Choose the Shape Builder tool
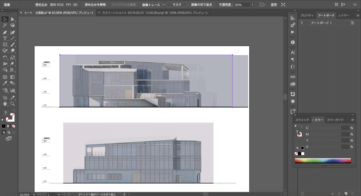Viewport: 361px width, 196px height. pyautogui.click(x=5, y=70)
